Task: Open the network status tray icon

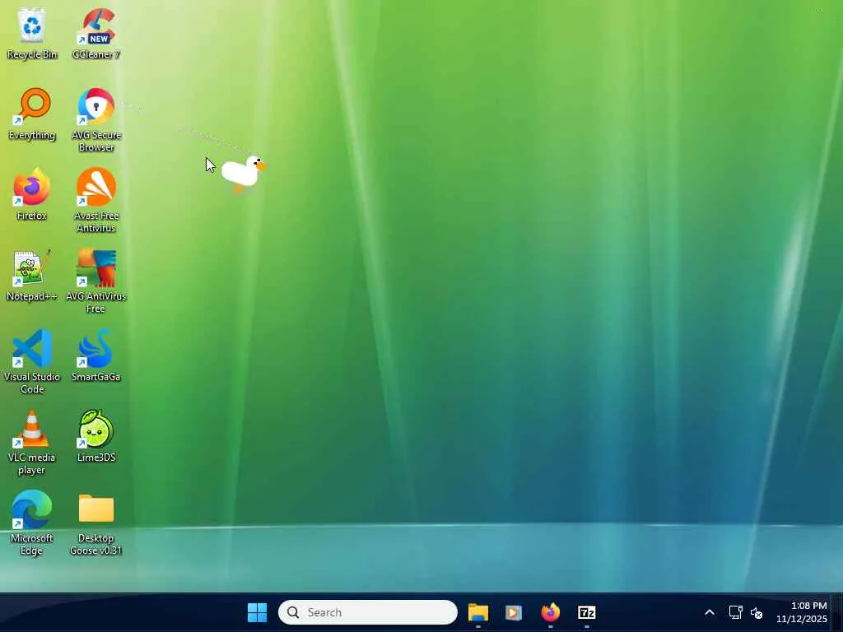Action: point(735,612)
